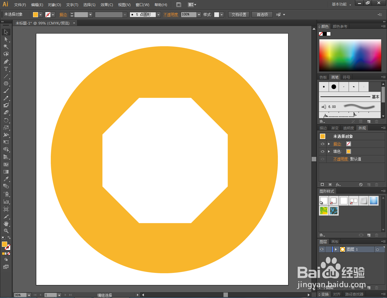Select the Width tool
Viewport: 387px width, 298px height.
(6, 135)
